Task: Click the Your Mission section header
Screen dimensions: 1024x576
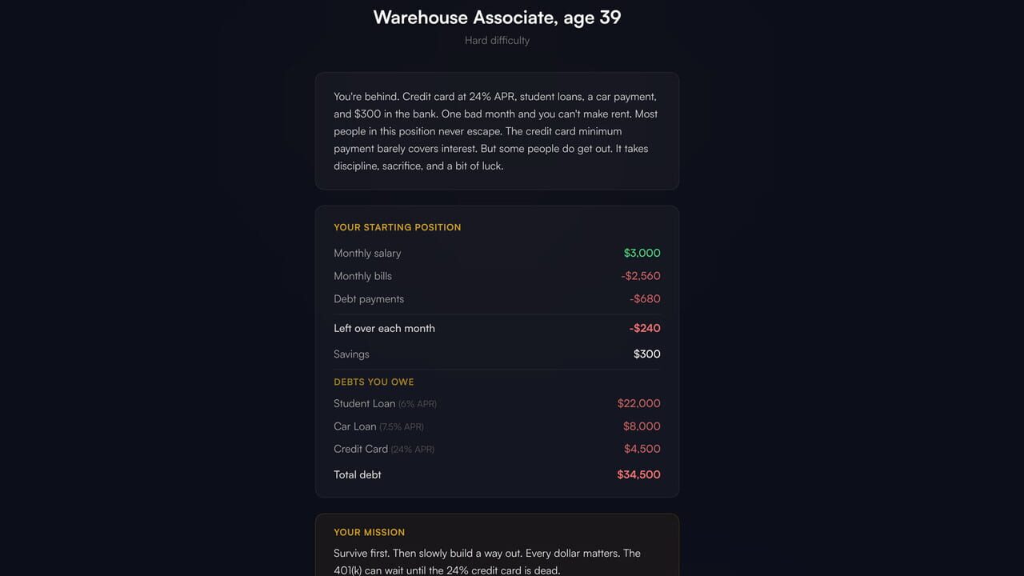Action: tap(369, 532)
